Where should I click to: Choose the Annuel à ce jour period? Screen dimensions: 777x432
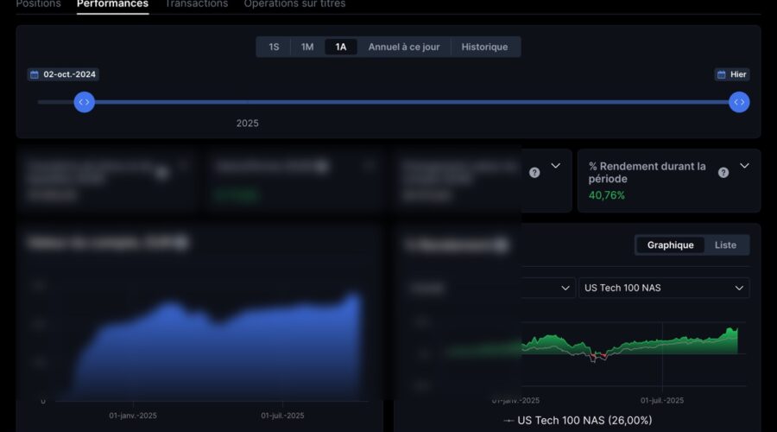404,47
